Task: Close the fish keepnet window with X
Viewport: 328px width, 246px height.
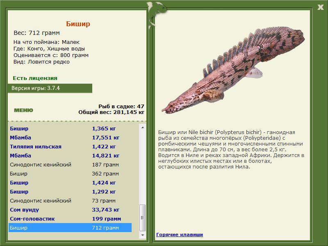Action: [x=321, y=7]
